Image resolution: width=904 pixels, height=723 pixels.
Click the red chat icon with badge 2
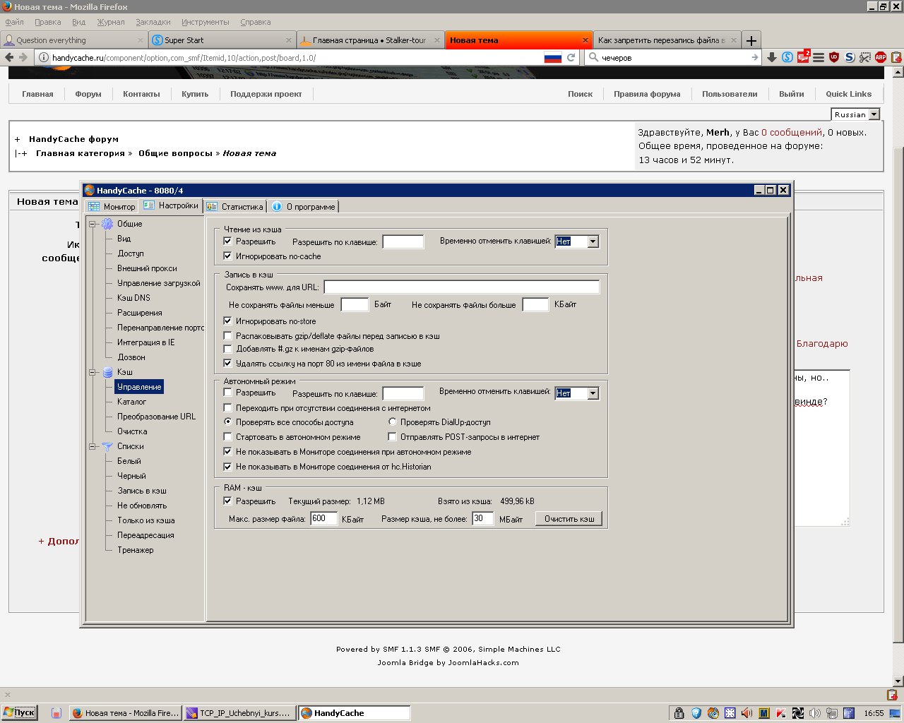(803, 56)
